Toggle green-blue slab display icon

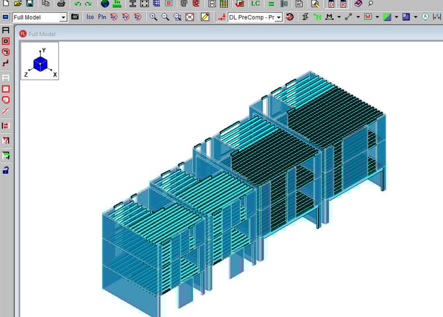pos(387,17)
